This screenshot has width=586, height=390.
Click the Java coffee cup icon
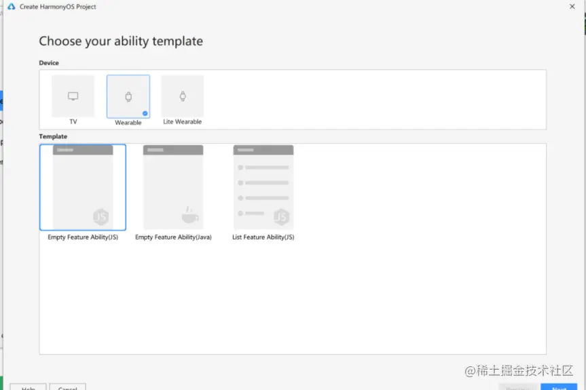pos(190,215)
